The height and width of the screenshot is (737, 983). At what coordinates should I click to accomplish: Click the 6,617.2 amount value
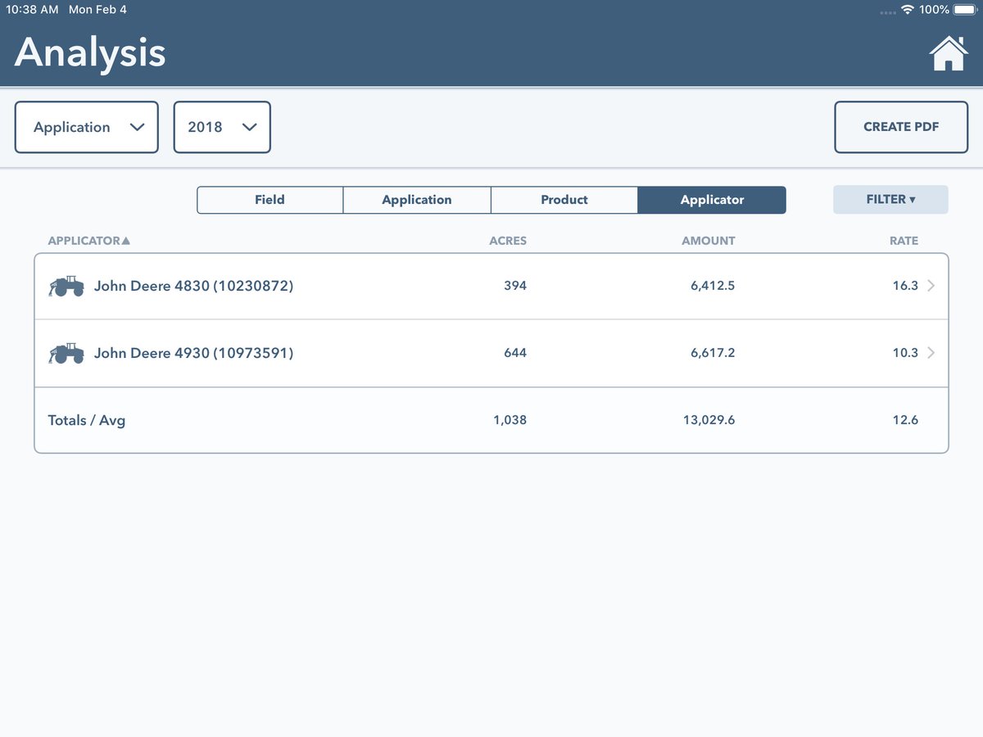713,353
